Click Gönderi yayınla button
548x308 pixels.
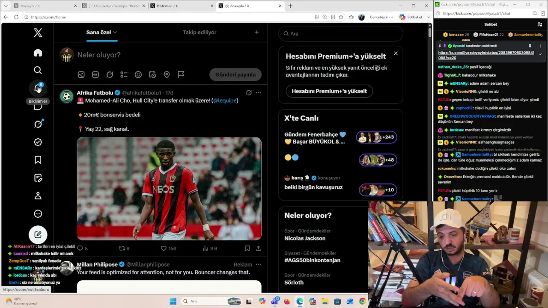pos(235,74)
